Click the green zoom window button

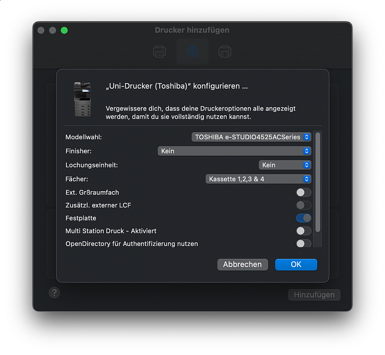coord(64,30)
